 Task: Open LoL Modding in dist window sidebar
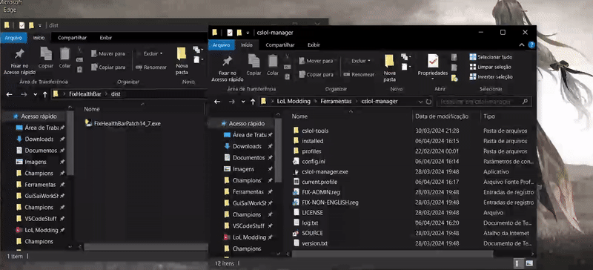click(x=37, y=230)
